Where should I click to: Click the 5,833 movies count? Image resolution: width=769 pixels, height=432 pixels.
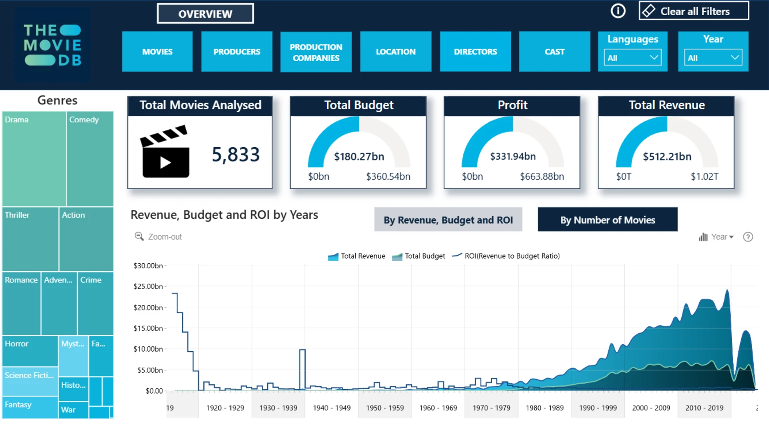[236, 154]
